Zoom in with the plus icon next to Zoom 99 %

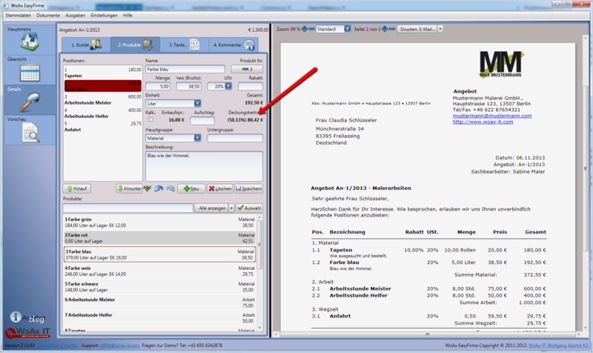305,29
